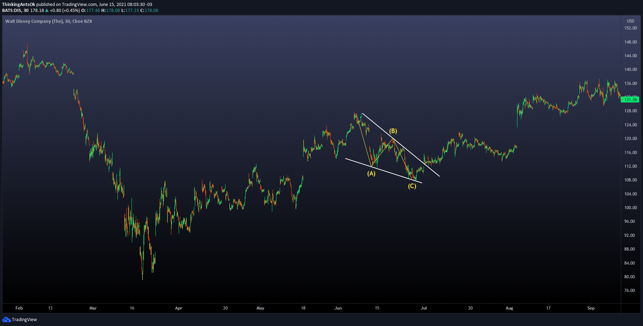Click the 124.00 price axis value
This screenshot has width=643, height=326.
[631, 125]
